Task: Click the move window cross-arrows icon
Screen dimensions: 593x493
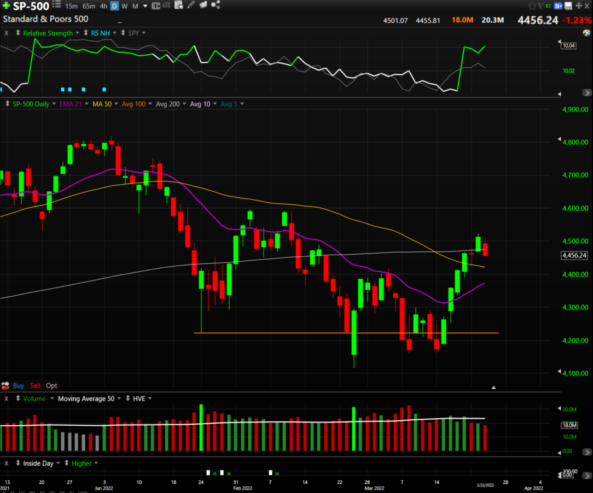Action: [x=579, y=6]
